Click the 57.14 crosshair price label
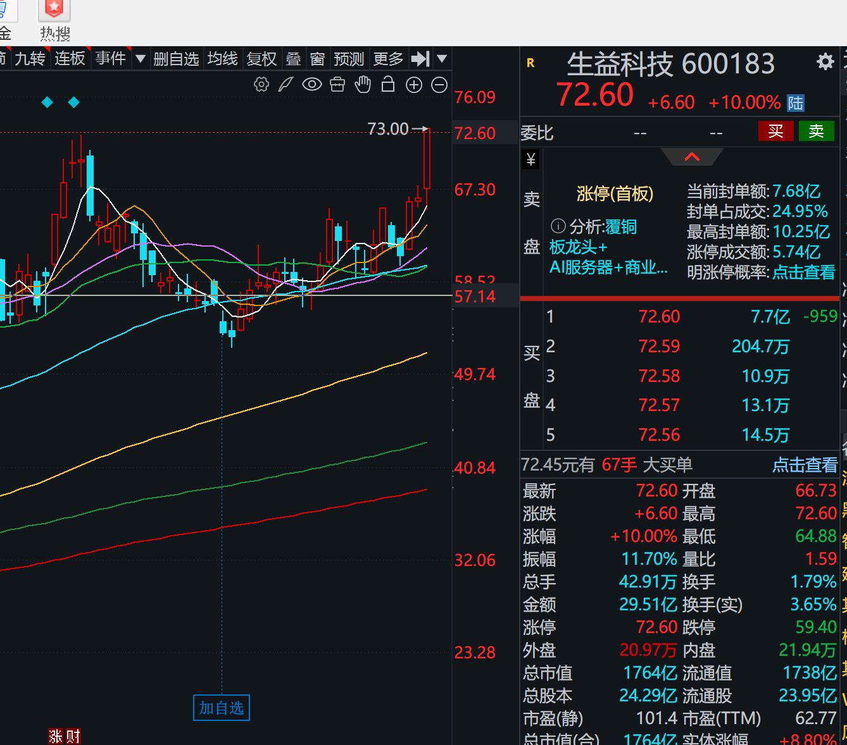The width and height of the screenshot is (847, 745). tap(475, 297)
